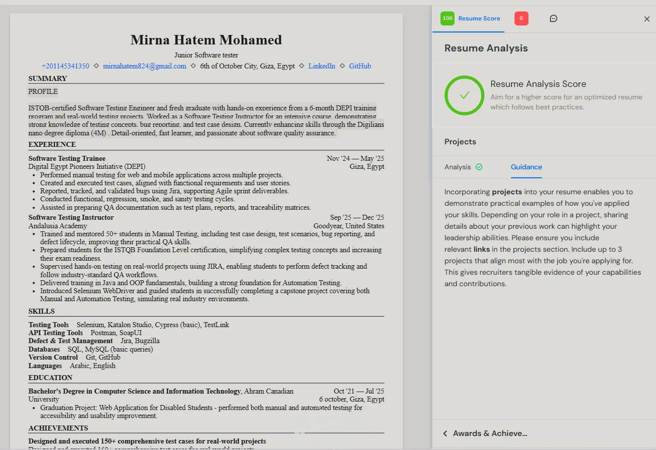Viewport: 656px width, 450px height.
Task: Click the green checkmark score circle
Action: point(464,95)
